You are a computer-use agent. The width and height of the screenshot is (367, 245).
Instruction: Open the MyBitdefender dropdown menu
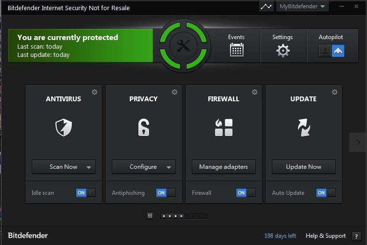302,7
